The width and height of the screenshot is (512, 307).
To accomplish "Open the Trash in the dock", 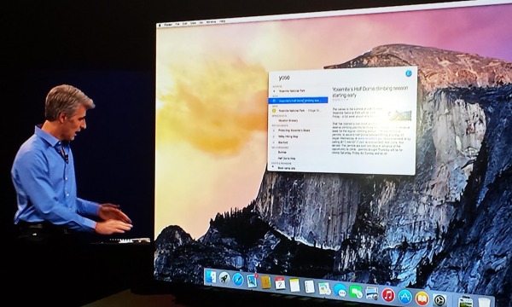I will (484, 303).
